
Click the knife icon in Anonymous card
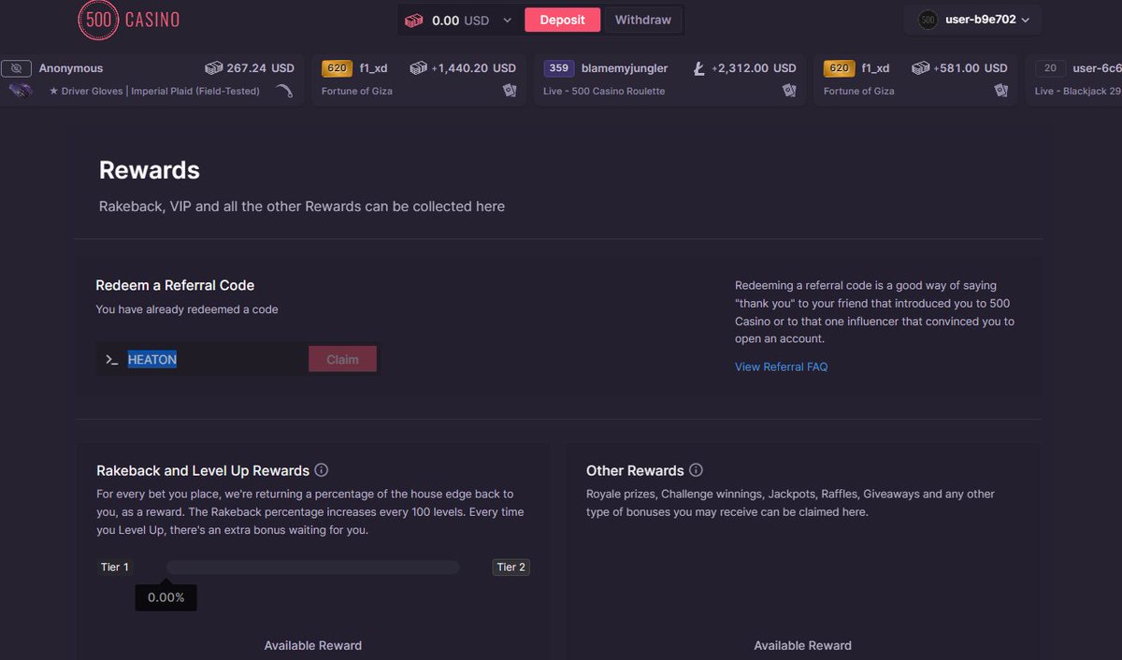pyautogui.click(x=284, y=91)
